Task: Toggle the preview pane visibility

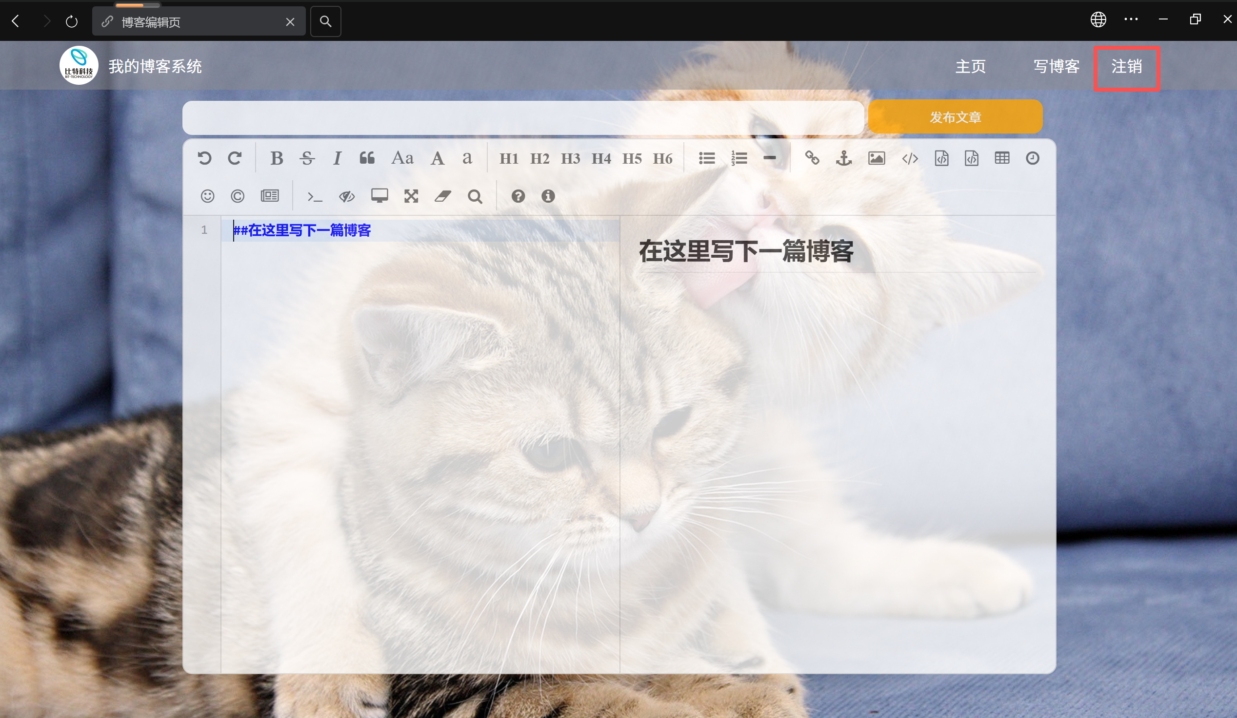Action: pos(346,196)
